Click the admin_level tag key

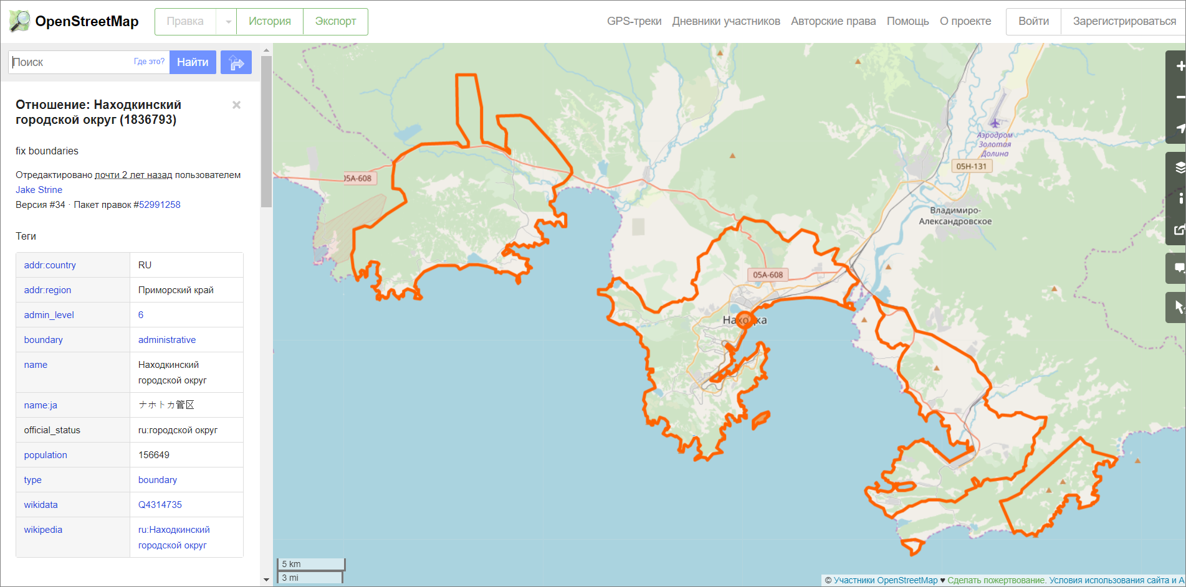[x=49, y=315]
